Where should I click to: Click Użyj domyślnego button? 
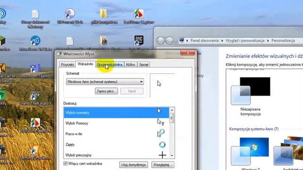(134, 165)
